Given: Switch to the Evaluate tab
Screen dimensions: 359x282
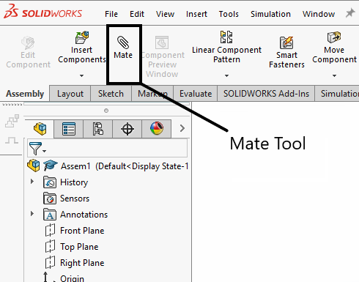Looking at the screenshot, I should [x=196, y=94].
